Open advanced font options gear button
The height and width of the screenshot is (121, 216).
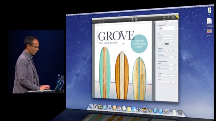coord(173,41)
